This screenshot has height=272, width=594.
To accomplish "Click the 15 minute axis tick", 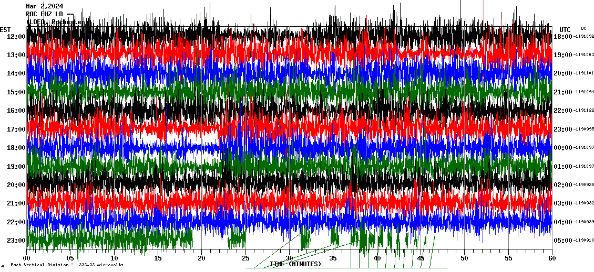I will (x=158, y=258).
